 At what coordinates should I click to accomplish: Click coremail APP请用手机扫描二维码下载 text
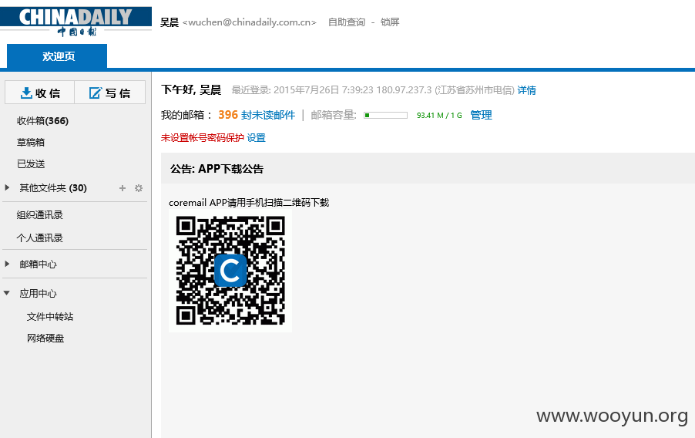249,202
